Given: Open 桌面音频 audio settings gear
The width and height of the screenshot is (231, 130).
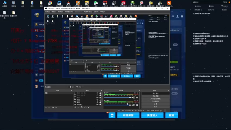Looking at the screenshot, I should 137,105.
